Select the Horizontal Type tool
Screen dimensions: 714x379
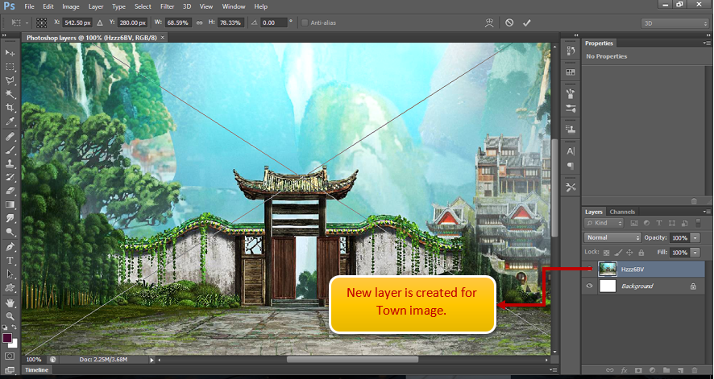point(10,261)
